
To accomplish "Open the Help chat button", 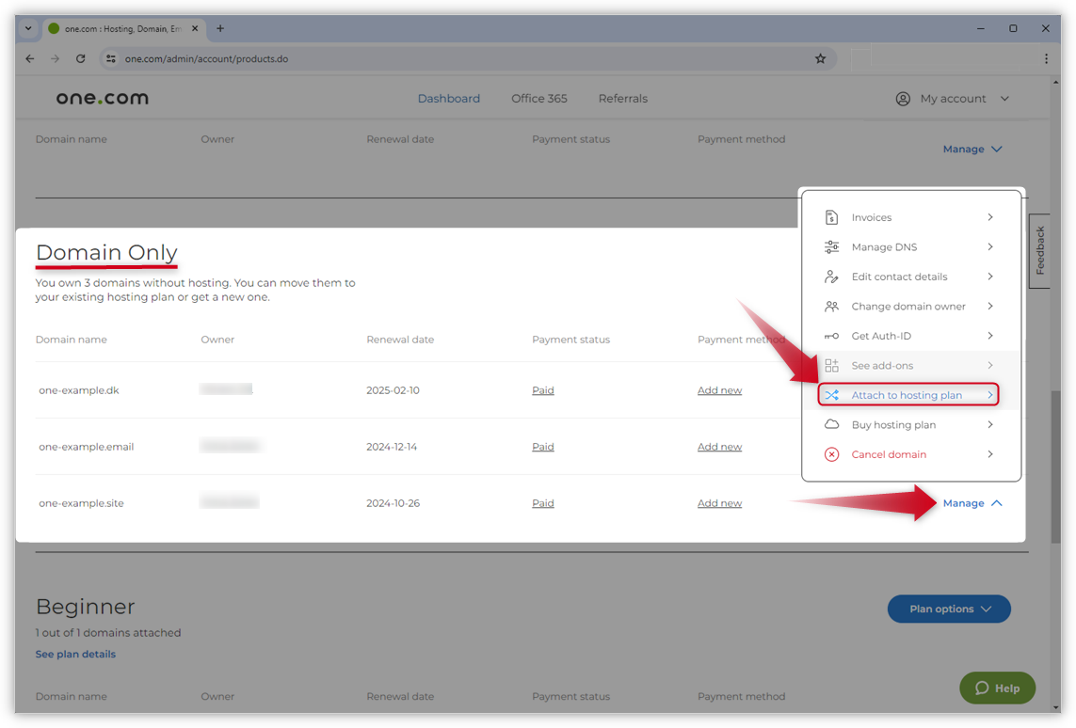I will point(997,688).
